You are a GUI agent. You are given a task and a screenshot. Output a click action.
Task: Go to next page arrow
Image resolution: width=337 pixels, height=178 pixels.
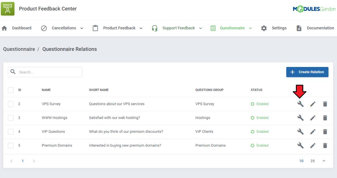(34, 161)
